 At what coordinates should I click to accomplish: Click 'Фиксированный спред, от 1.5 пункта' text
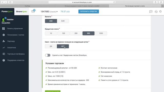coord(115,72)
